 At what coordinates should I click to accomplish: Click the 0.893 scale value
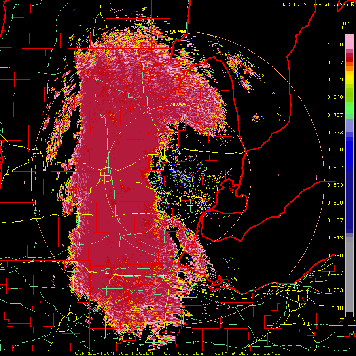click(335, 80)
